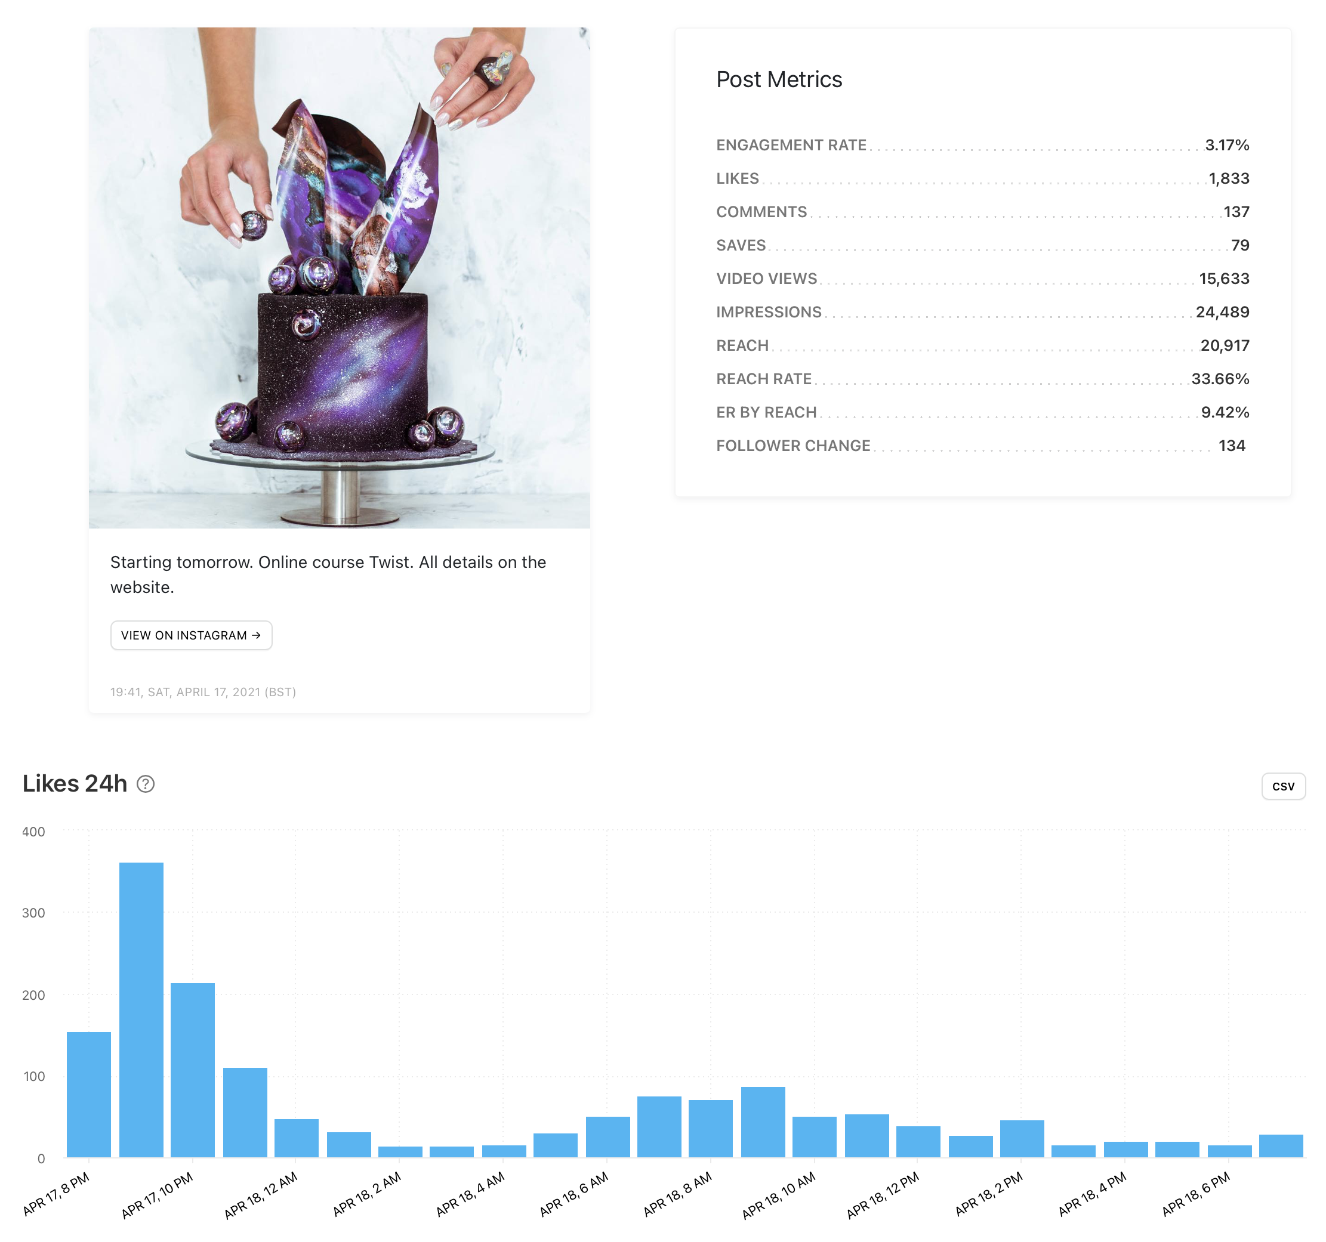This screenshot has width=1326, height=1242.
Task: Open the Likes 24h help tooltip icon
Action: coord(146,784)
